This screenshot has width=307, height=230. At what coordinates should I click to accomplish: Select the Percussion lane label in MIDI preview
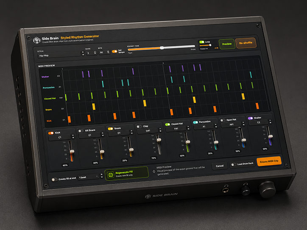(49, 88)
